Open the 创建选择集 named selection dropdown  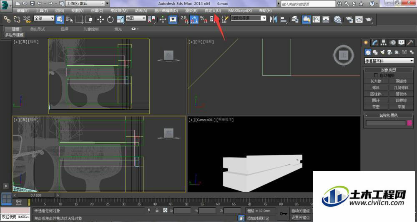[x=249, y=18]
